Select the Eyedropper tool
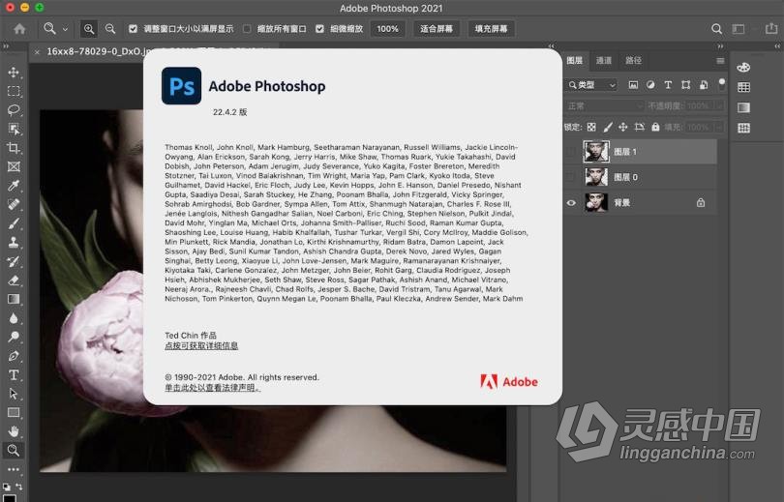The width and height of the screenshot is (784, 502). point(14,186)
